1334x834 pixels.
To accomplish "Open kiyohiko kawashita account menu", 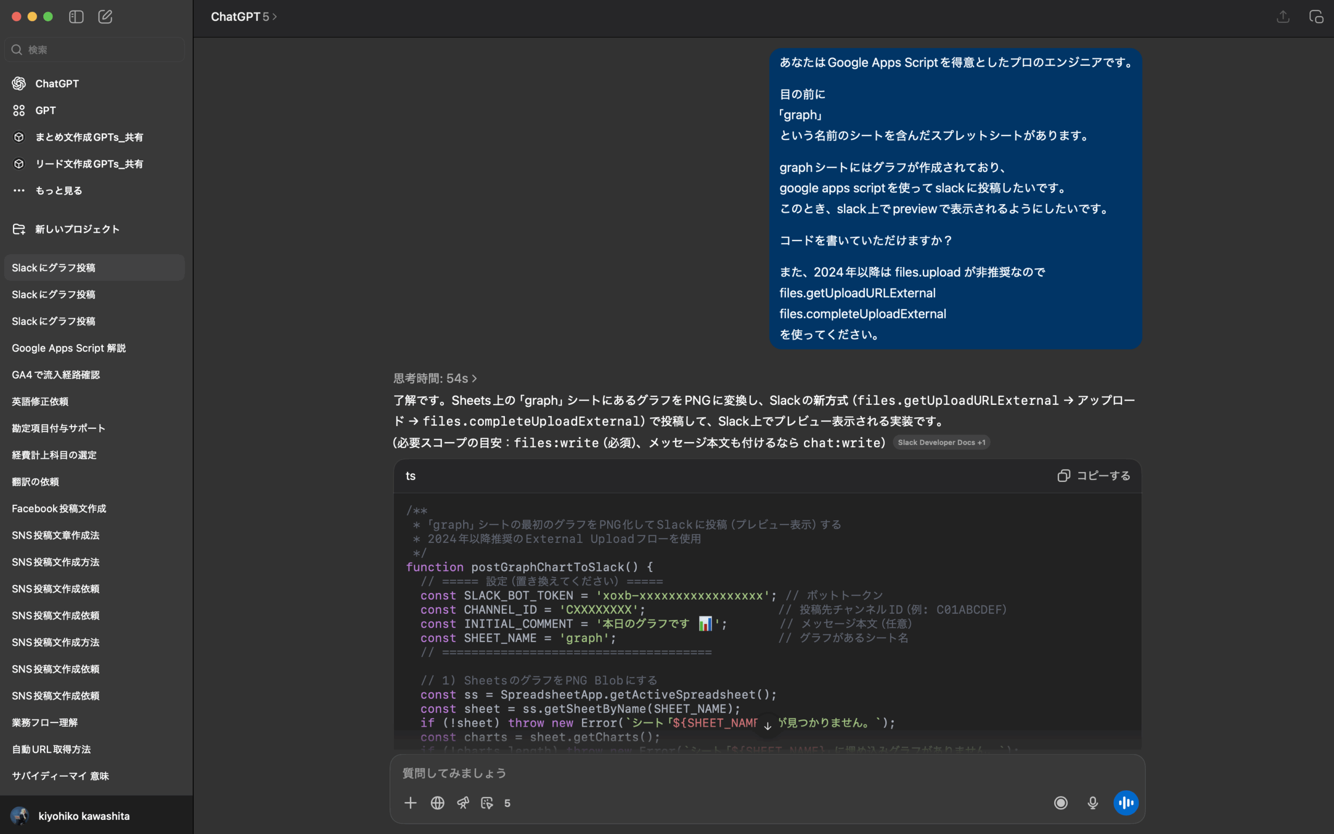I will tap(96, 815).
